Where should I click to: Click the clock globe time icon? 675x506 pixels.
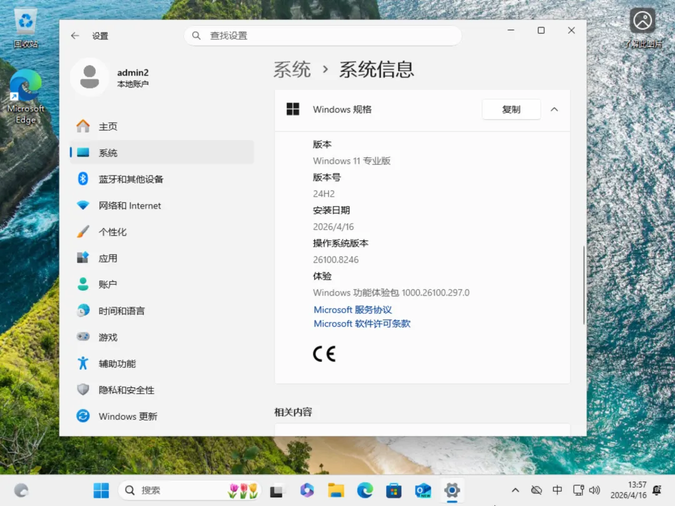tap(82, 310)
